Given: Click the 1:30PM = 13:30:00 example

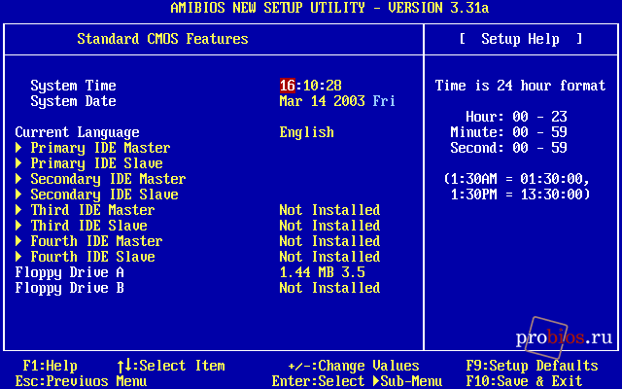Looking at the screenshot, I should coord(521,194).
